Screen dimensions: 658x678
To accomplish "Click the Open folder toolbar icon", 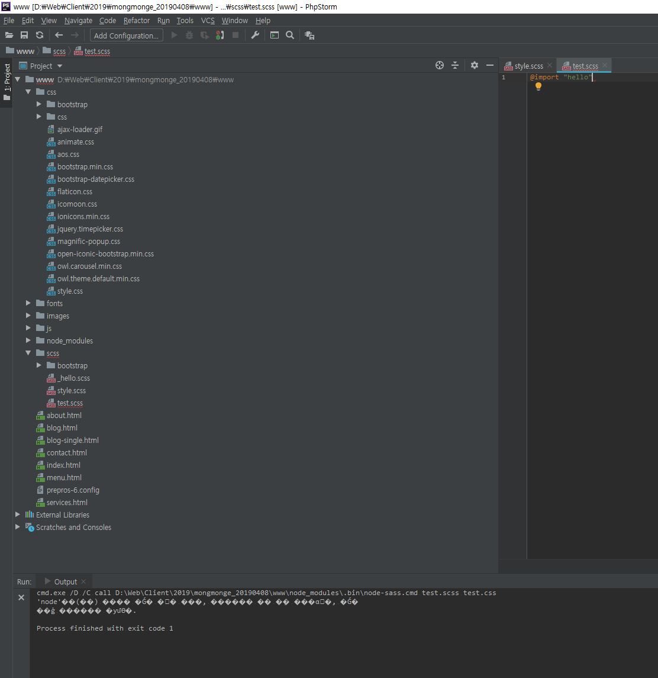I will (x=9, y=35).
